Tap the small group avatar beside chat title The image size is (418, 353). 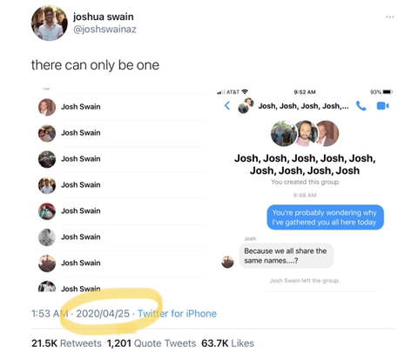246,106
